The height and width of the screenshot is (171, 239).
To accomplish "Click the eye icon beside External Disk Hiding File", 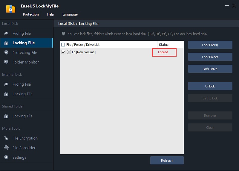I will (x=6, y=84).
